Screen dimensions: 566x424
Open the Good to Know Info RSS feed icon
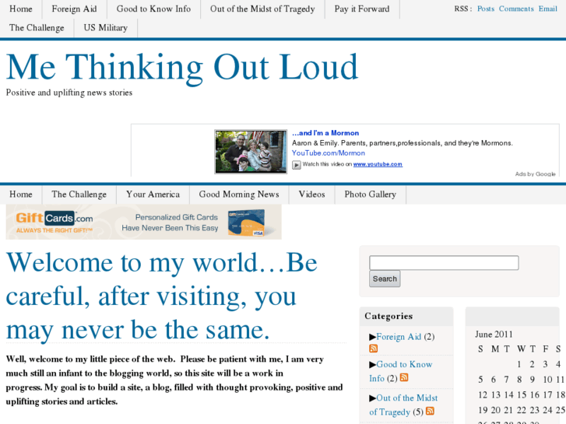pos(404,377)
